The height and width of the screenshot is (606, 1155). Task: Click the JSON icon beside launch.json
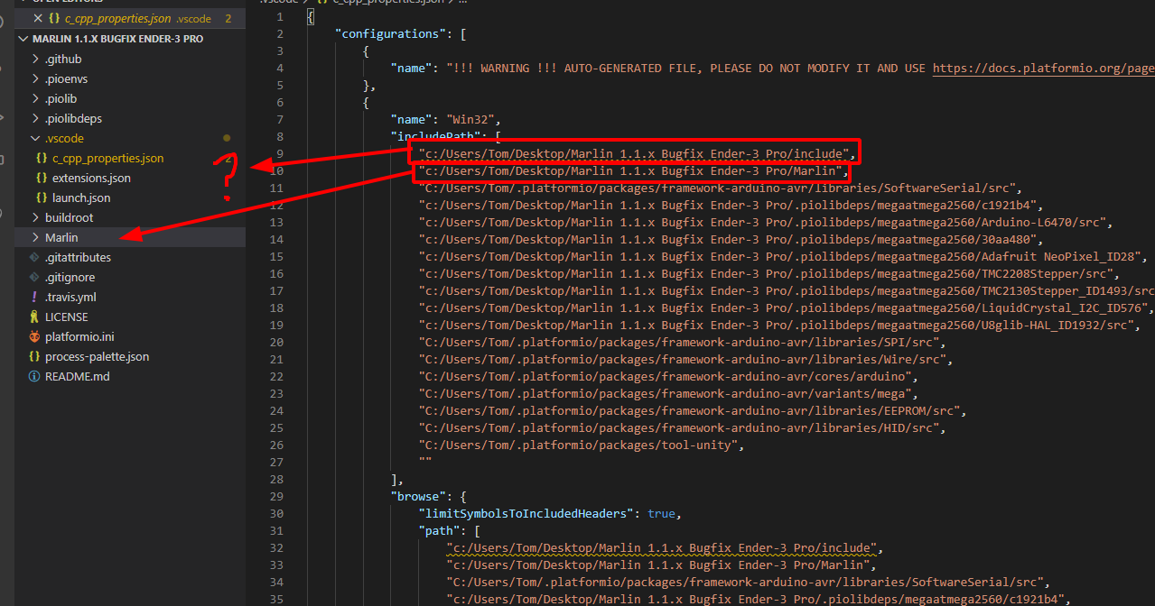[42, 197]
